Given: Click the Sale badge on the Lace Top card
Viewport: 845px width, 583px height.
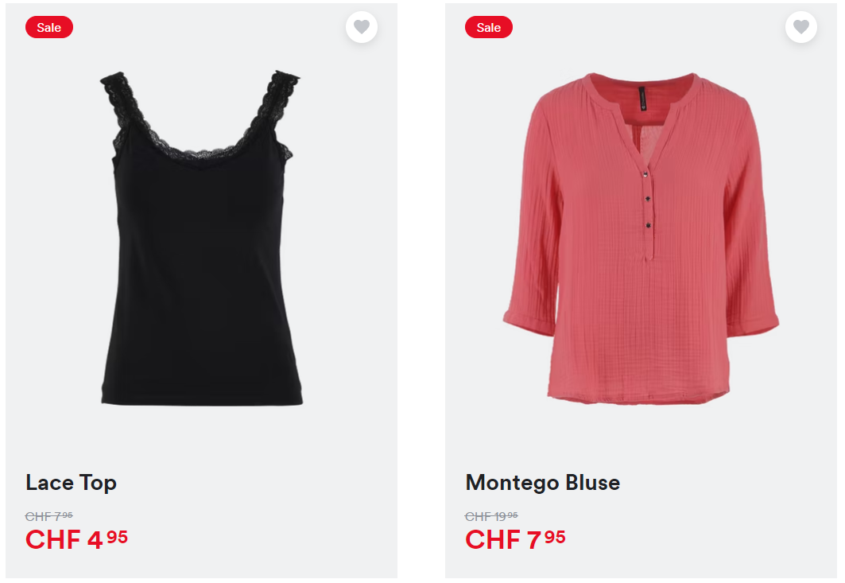Looking at the screenshot, I should point(49,28).
